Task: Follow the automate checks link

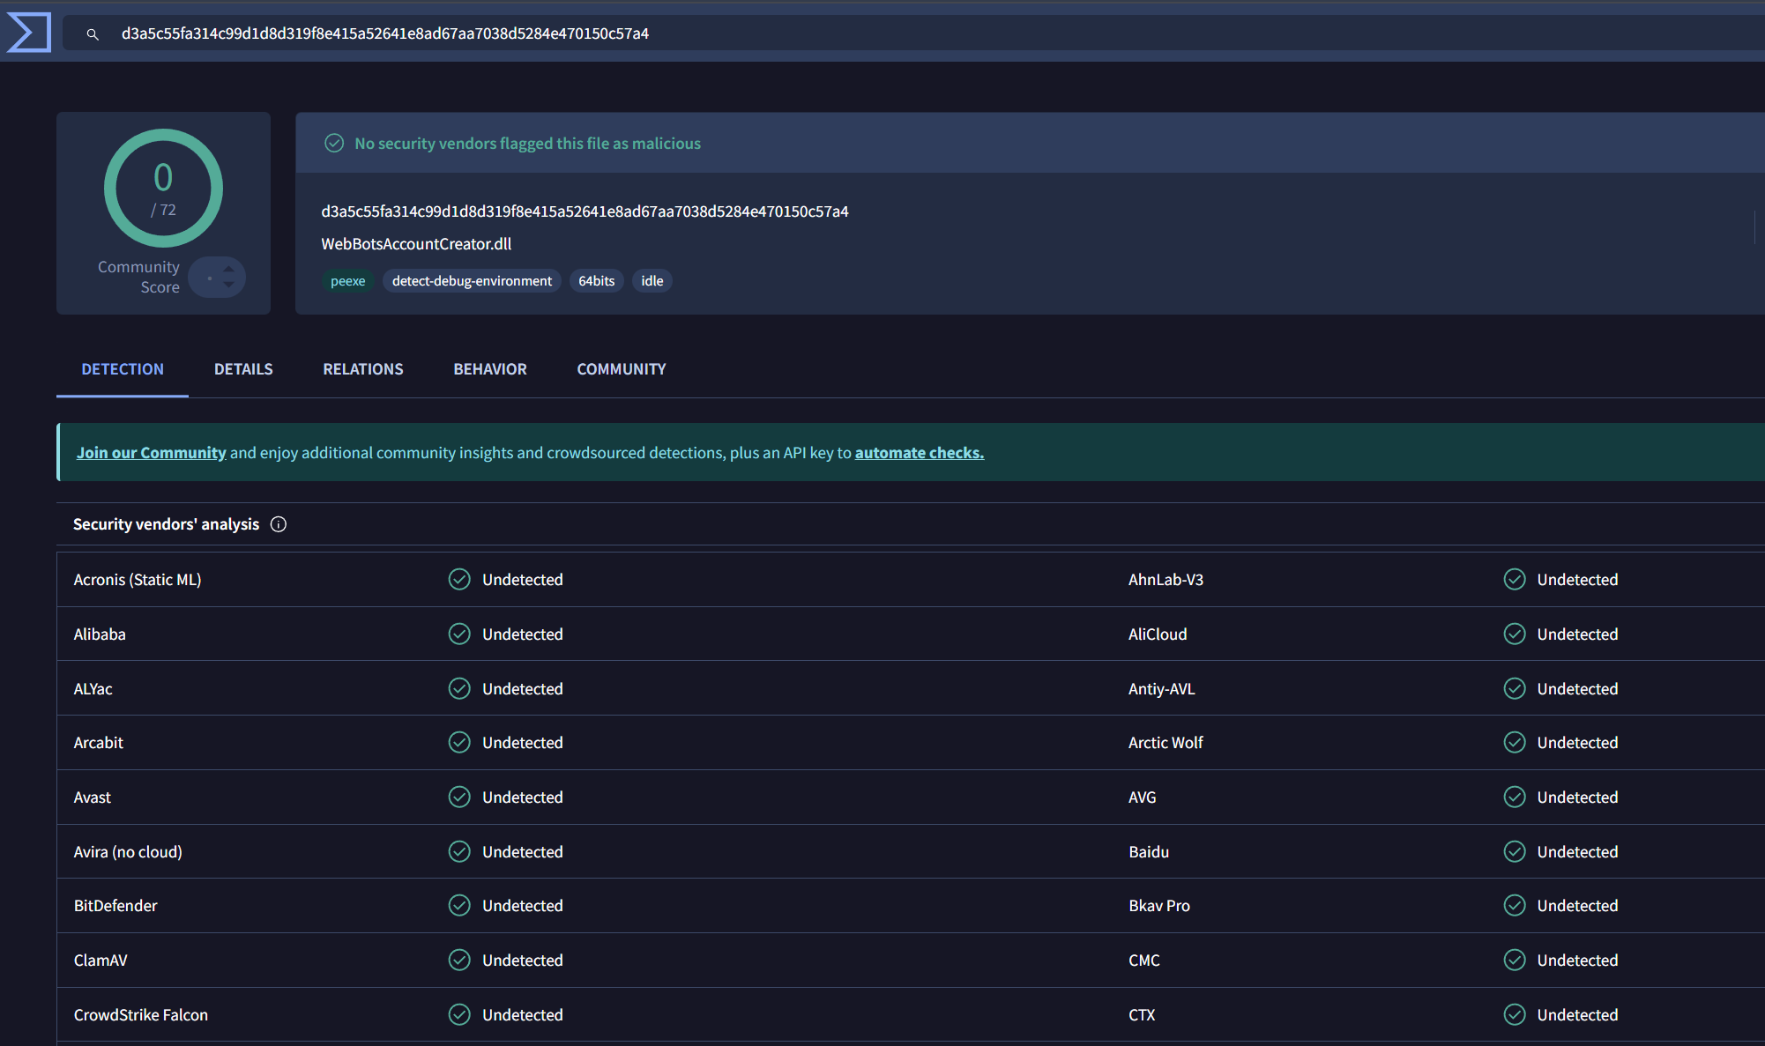Action: coord(920,452)
